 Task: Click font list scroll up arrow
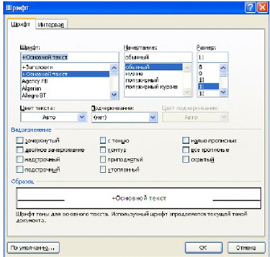(114, 68)
